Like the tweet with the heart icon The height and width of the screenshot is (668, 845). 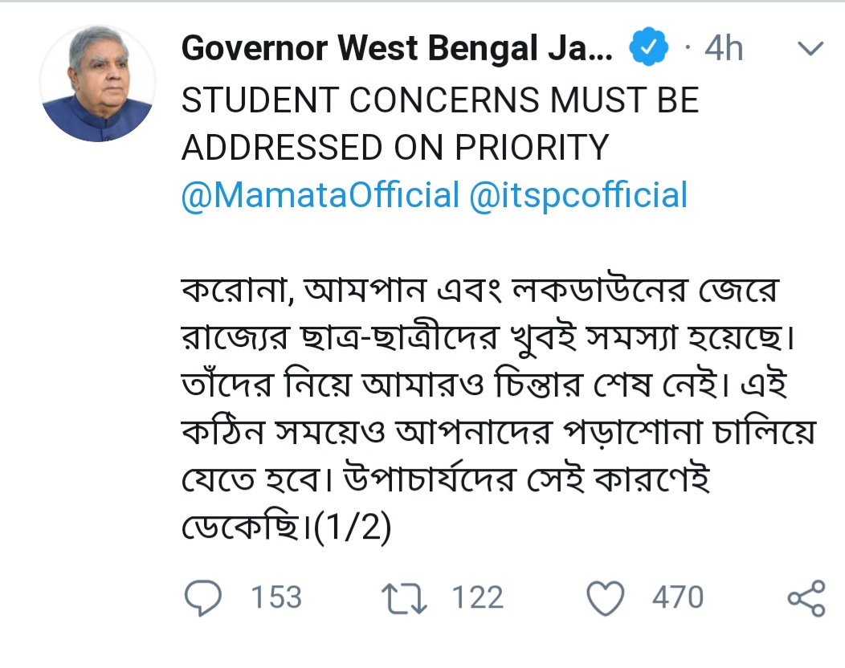606,599
